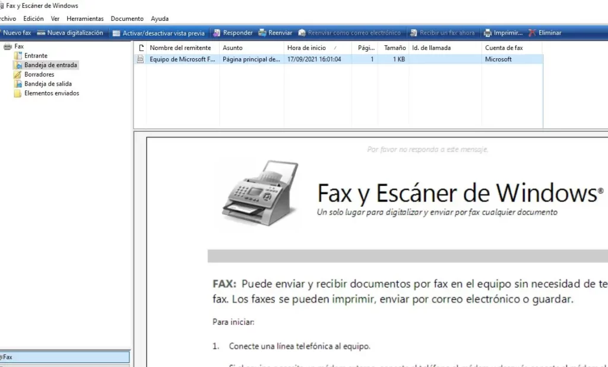Toggle preview with Activar/desactivar vista previa icon
Viewport: 608px width, 367px height.
pyautogui.click(x=116, y=33)
